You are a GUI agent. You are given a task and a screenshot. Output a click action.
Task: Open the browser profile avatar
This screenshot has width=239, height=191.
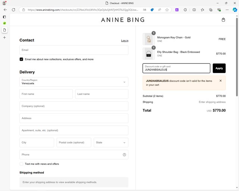pos(4,3)
